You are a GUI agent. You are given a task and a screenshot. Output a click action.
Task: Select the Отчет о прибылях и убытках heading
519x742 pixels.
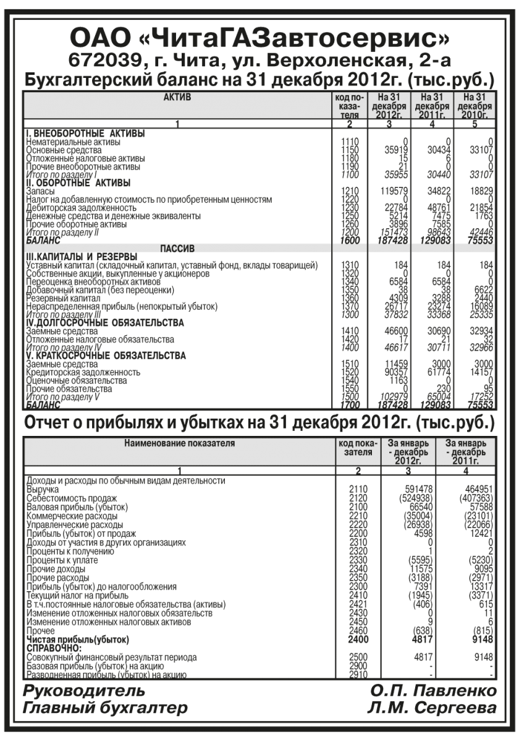point(259,424)
